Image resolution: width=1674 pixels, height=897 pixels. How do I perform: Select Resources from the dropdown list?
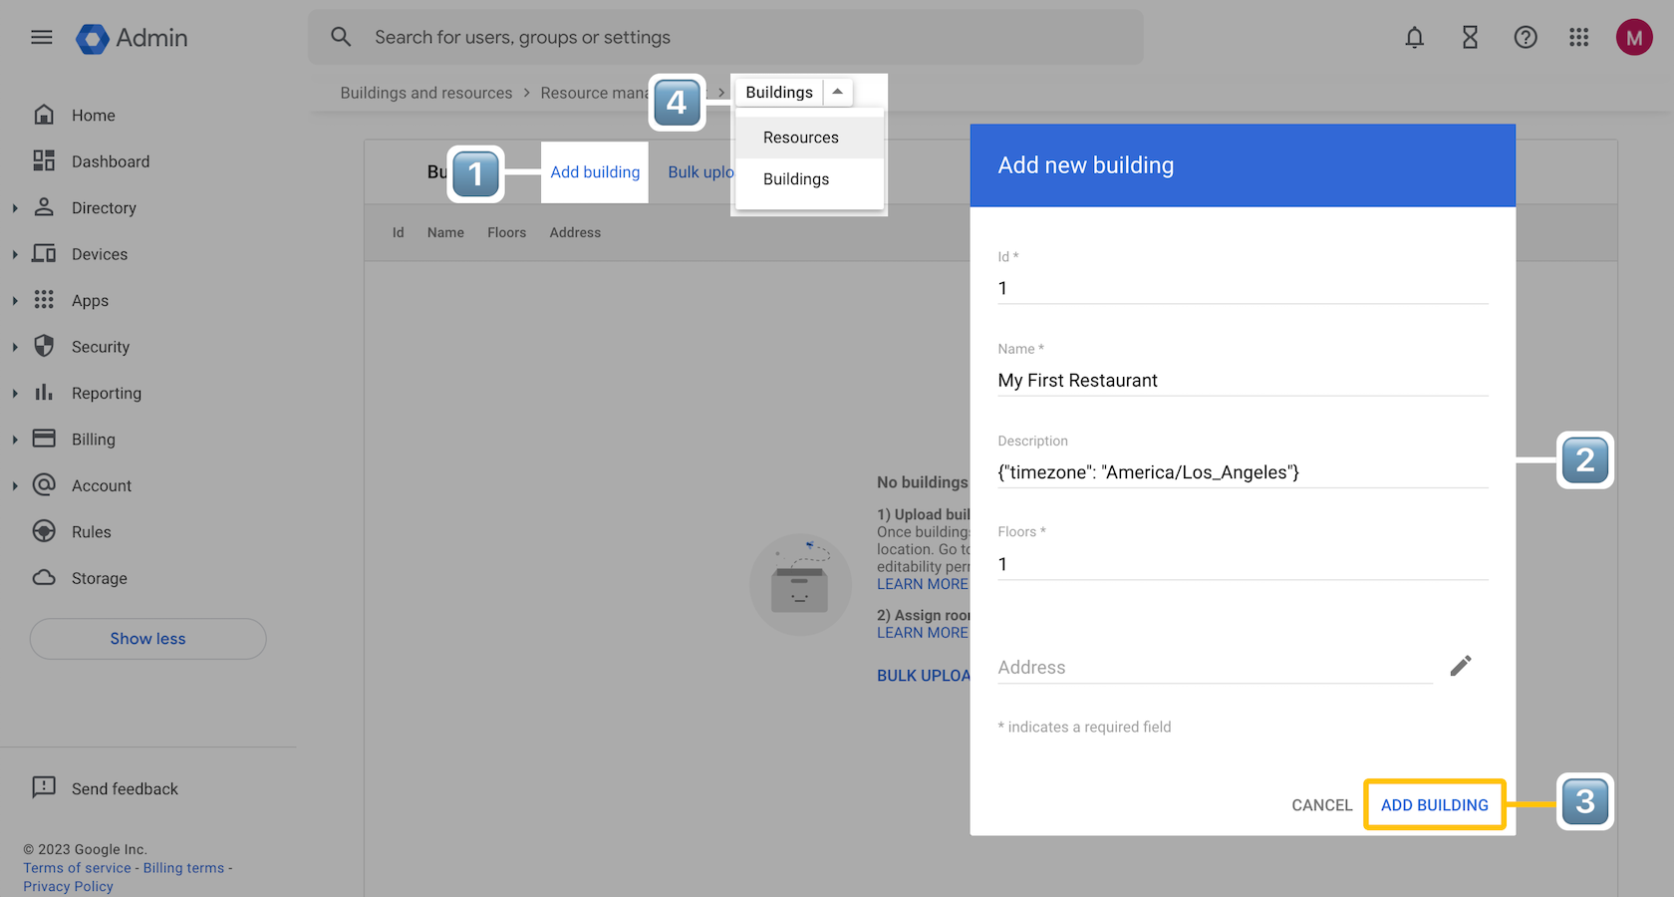(801, 138)
